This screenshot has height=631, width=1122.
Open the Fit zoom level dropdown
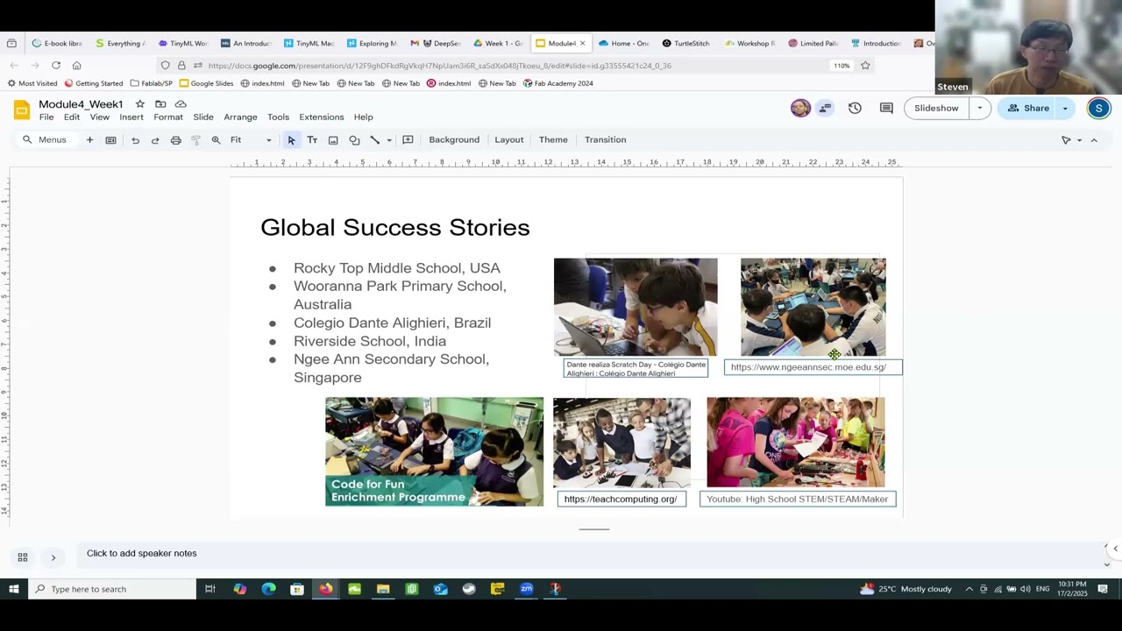(x=251, y=140)
